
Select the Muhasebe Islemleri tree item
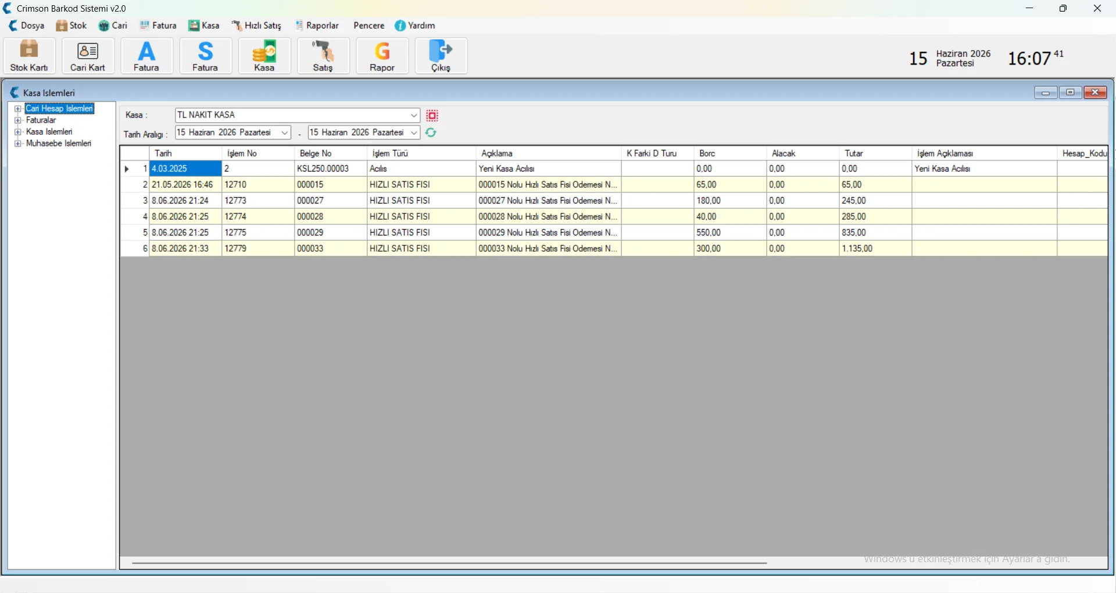click(x=59, y=144)
